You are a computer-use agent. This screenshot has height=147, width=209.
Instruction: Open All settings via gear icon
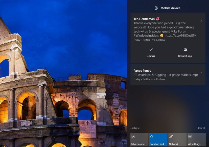coord(190,137)
